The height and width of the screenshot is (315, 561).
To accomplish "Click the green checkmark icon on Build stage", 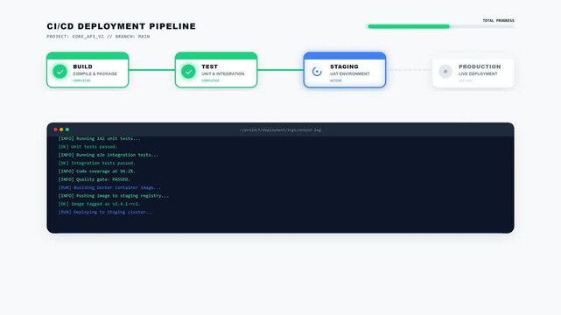I will point(60,72).
